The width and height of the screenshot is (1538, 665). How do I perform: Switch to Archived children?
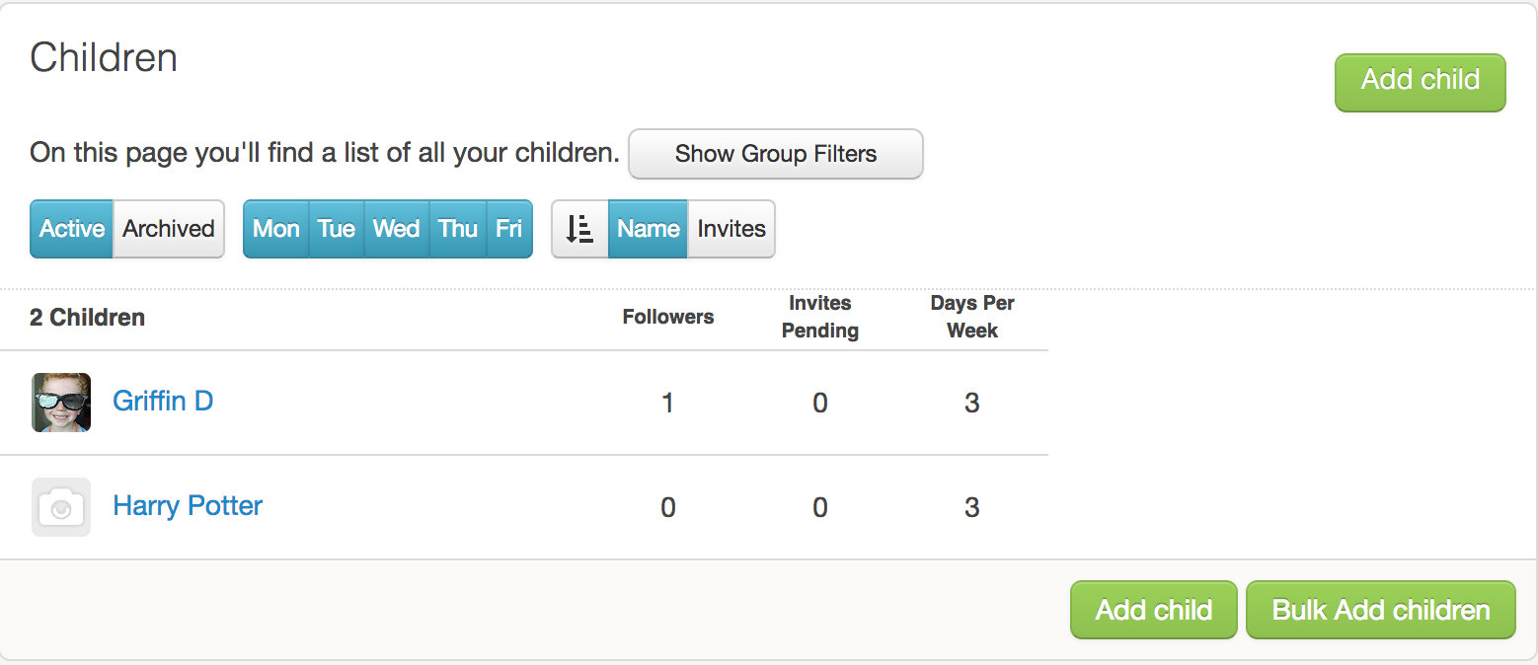[x=169, y=229]
